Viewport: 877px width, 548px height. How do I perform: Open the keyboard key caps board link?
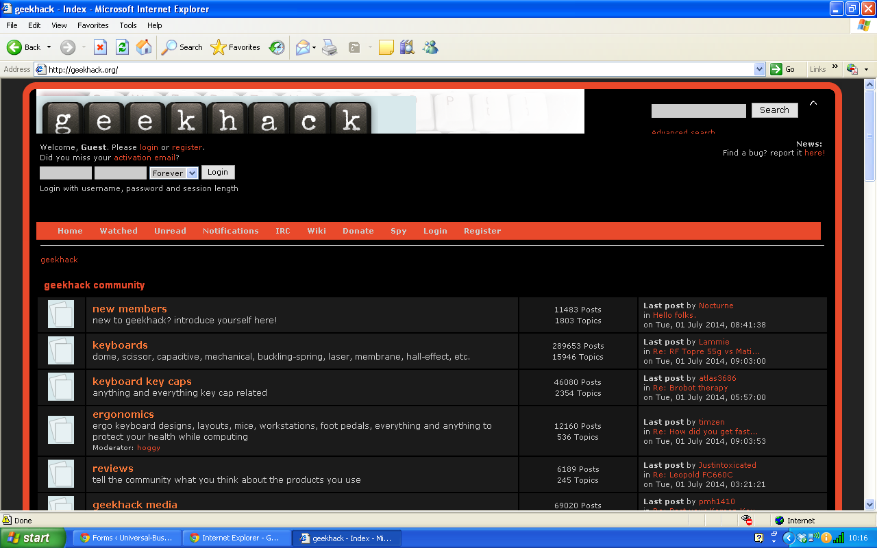(x=142, y=382)
